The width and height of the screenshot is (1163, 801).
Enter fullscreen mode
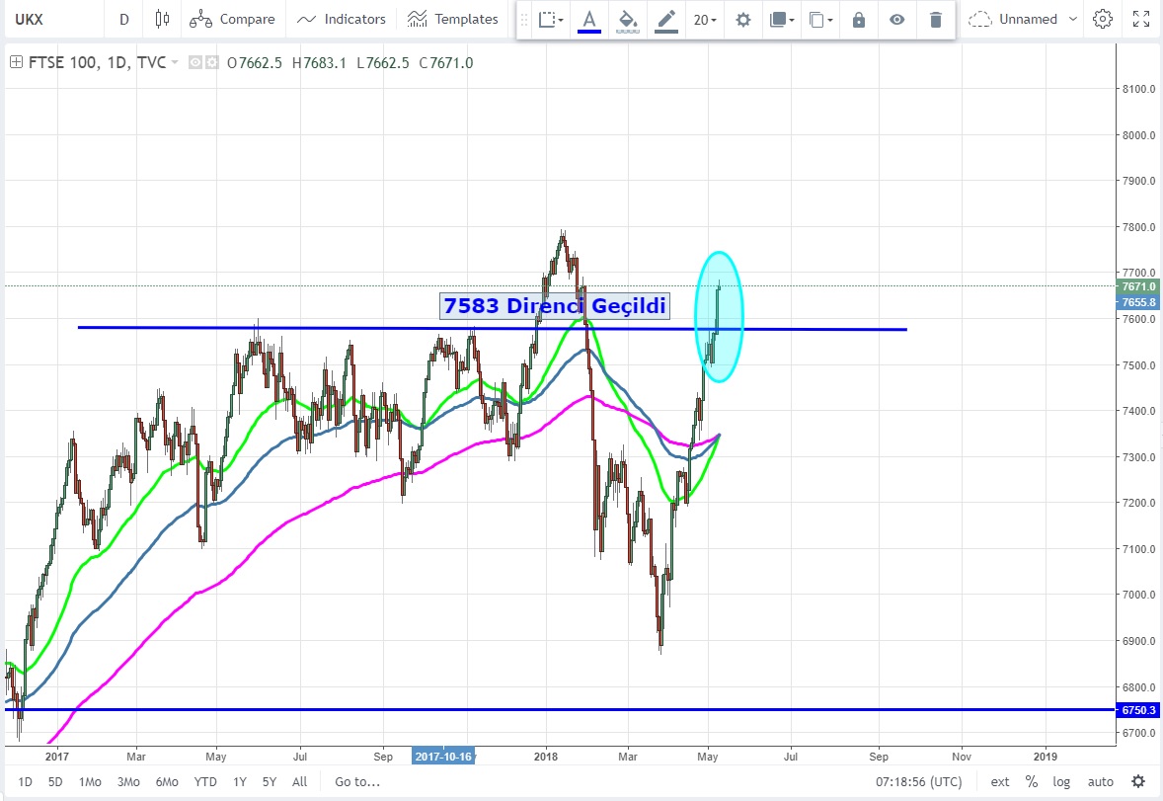click(x=1142, y=19)
